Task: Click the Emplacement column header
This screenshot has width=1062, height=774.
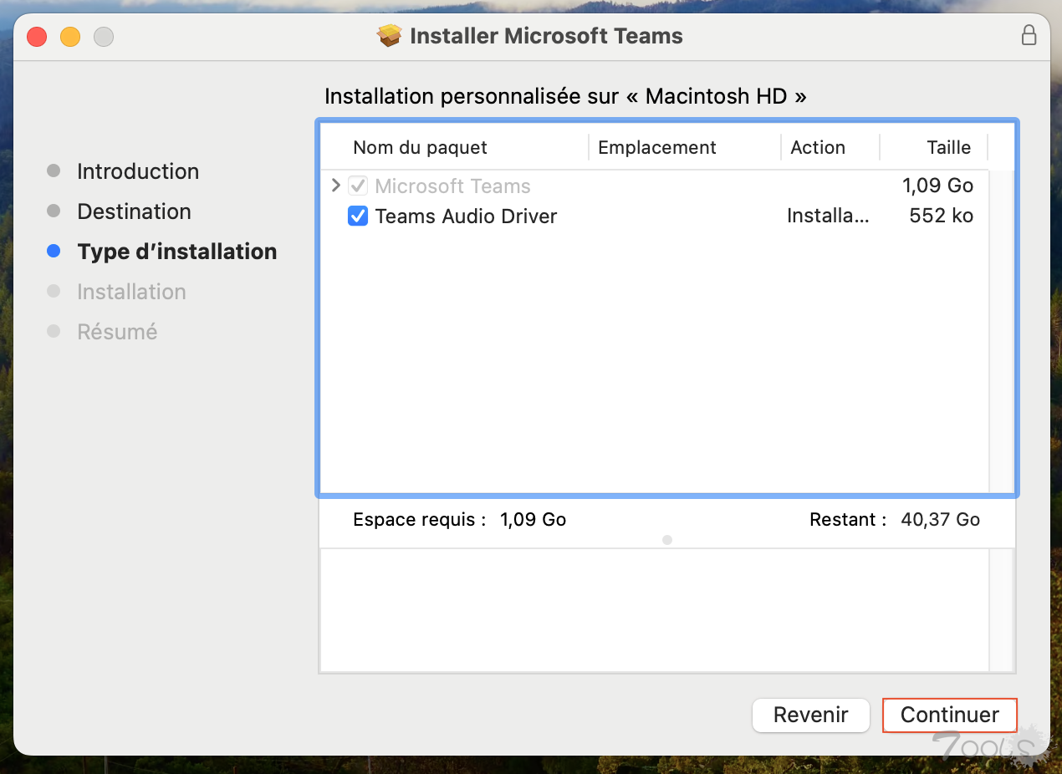Action: (657, 148)
